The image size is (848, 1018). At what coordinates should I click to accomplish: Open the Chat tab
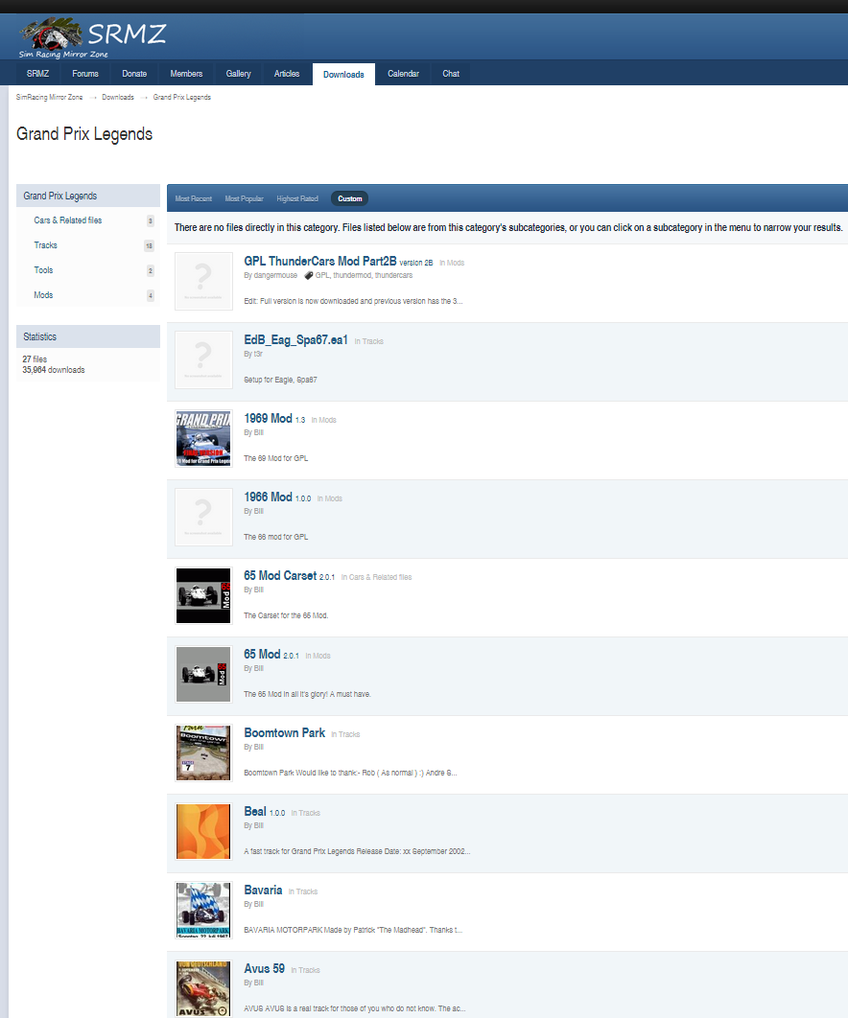coord(451,74)
